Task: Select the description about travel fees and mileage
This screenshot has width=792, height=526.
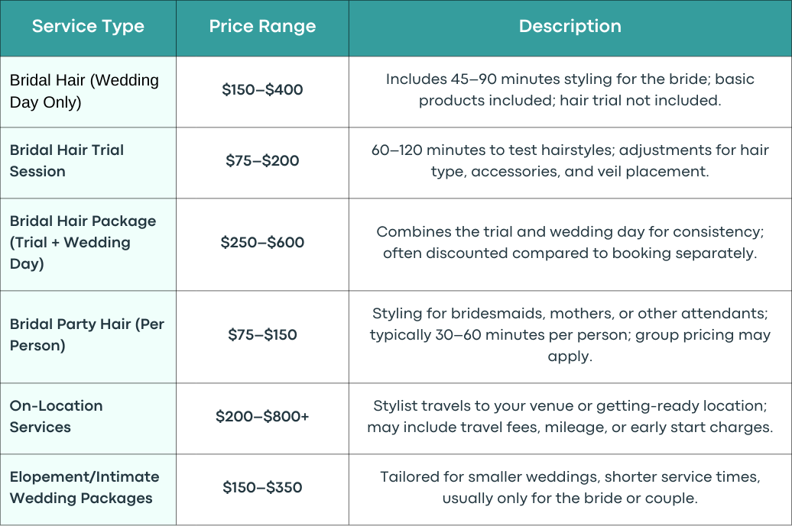Action: pyautogui.click(x=570, y=418)
